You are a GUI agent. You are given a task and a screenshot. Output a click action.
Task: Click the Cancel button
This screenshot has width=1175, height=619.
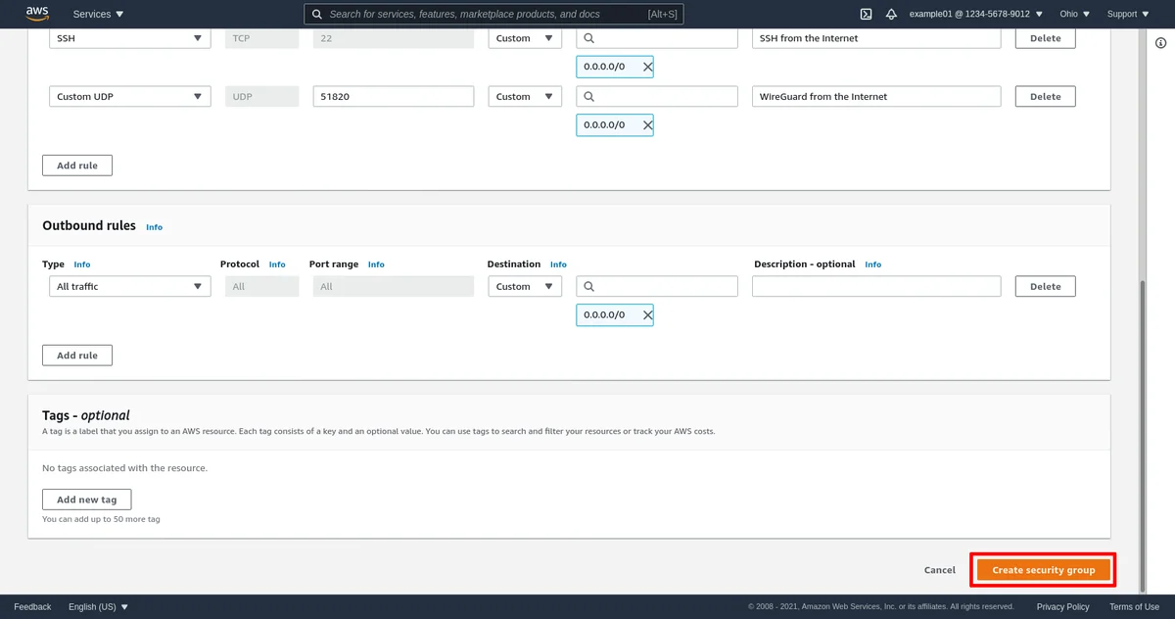939,570
